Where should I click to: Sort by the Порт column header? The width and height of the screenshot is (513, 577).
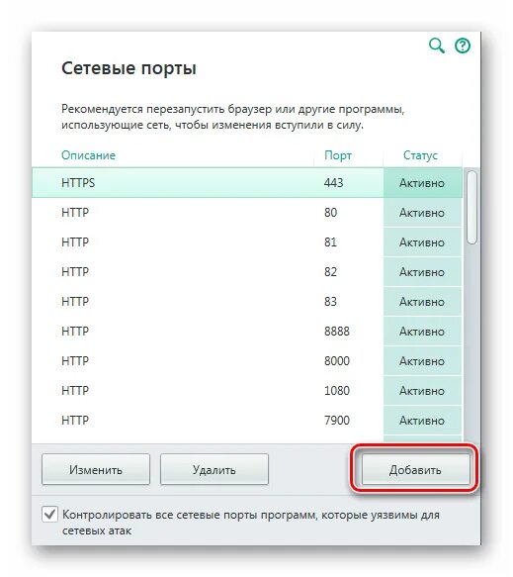coord(338,155)
